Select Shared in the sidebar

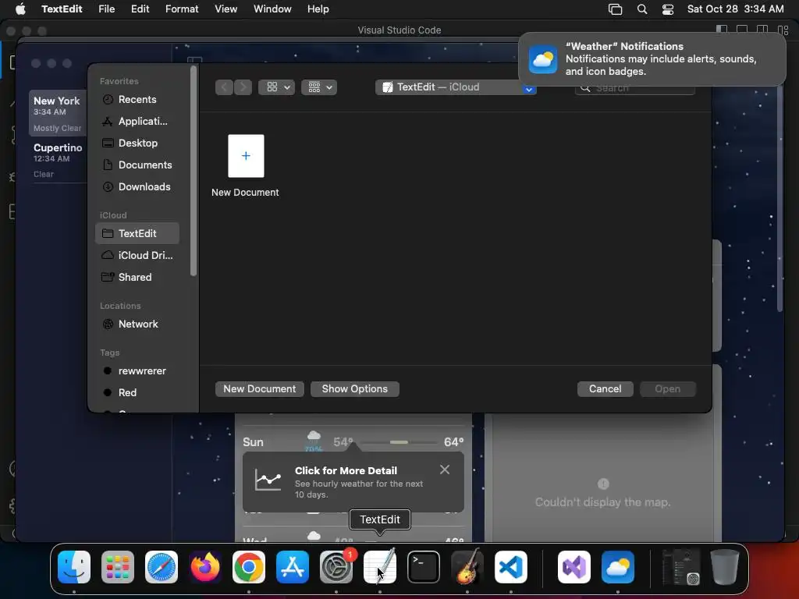137,277
